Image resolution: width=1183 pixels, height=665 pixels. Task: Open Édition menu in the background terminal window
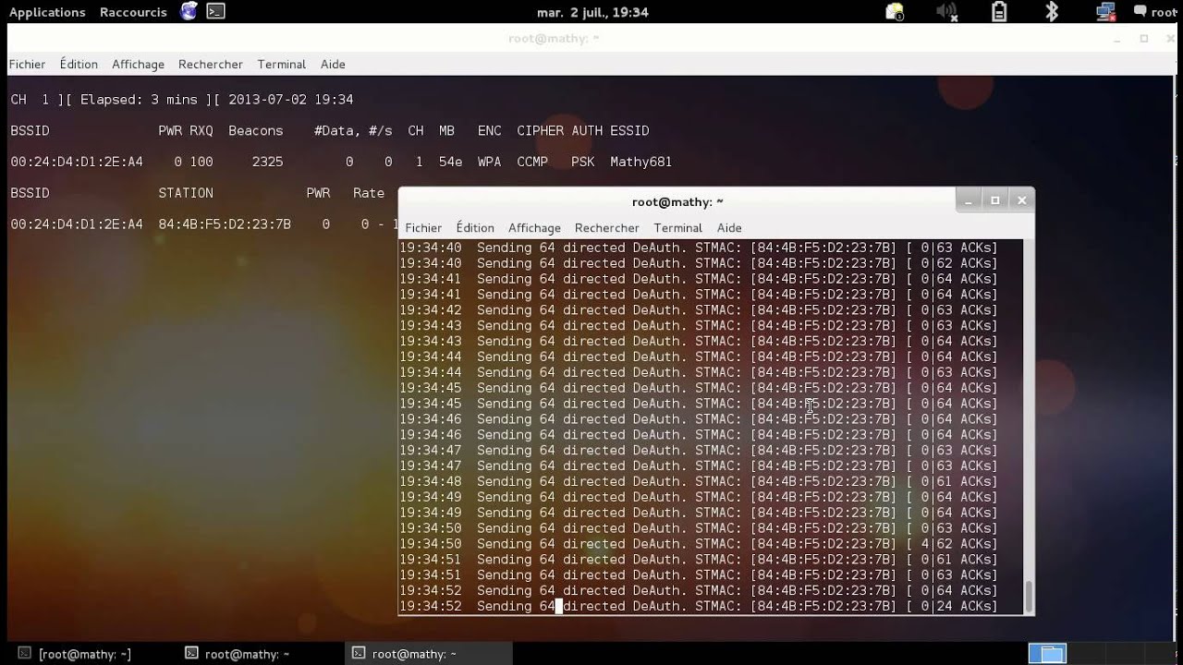(x=79, y=65)
